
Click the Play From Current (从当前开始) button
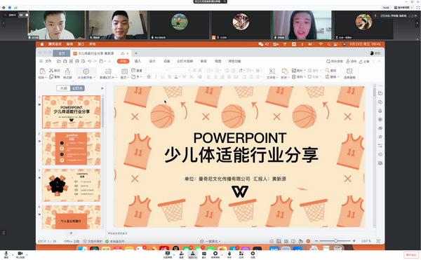pyautogui.click(x=86, y=73)
